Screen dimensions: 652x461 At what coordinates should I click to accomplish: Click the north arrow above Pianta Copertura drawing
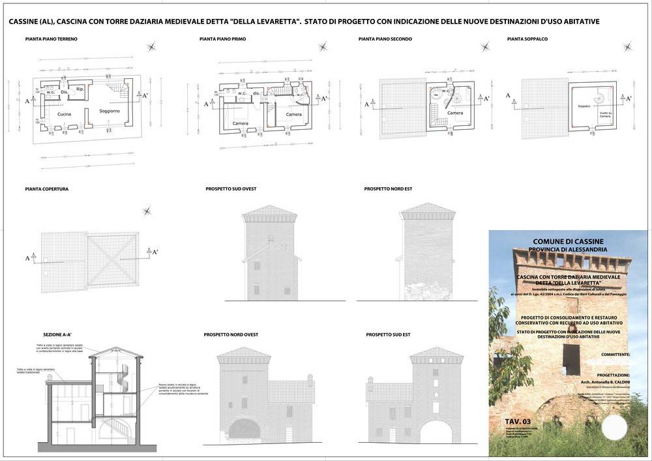147,211
